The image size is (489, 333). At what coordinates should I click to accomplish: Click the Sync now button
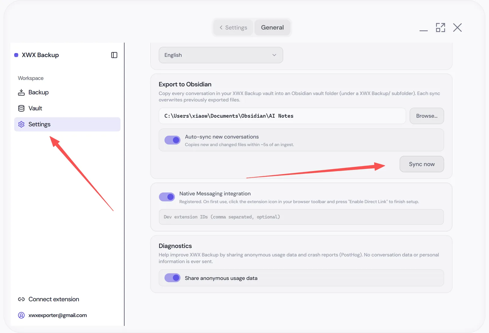[422, 164]
